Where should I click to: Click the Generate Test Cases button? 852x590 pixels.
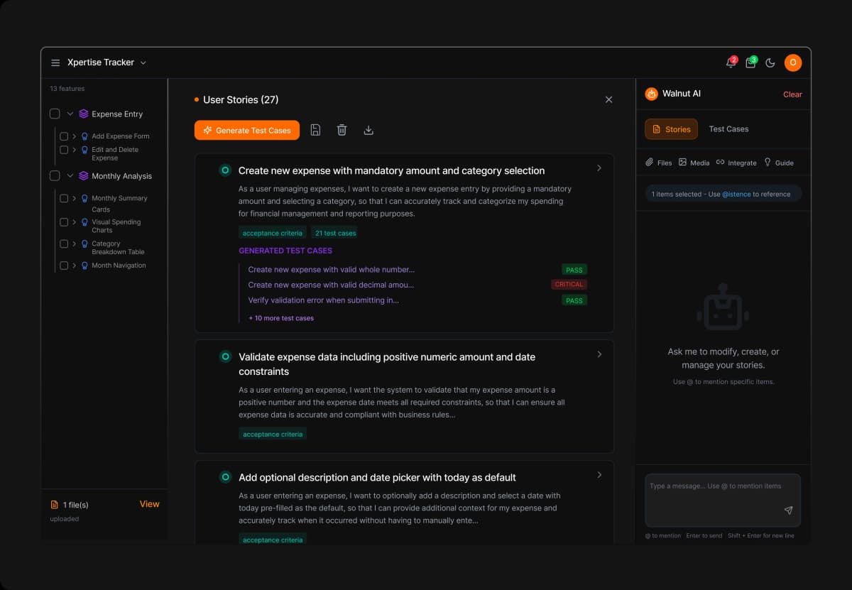click(246, 130)
